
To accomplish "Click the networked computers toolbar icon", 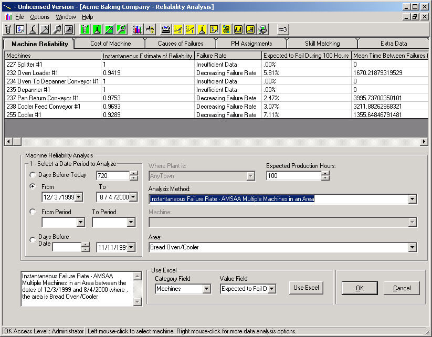I will (x=263, y=29).
